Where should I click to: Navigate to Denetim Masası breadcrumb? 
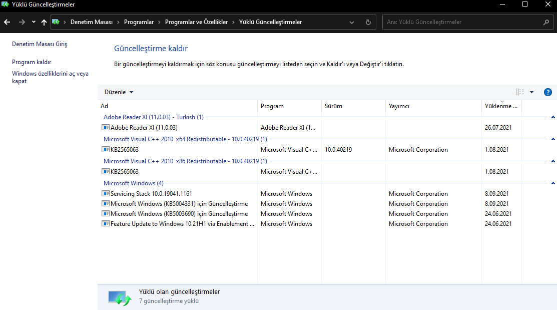click(x=91, y=22)
